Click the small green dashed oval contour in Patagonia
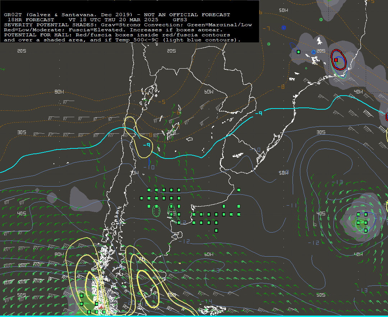This screenshot has height=317, width=388. pyautogui.click(x=156, y=211)
